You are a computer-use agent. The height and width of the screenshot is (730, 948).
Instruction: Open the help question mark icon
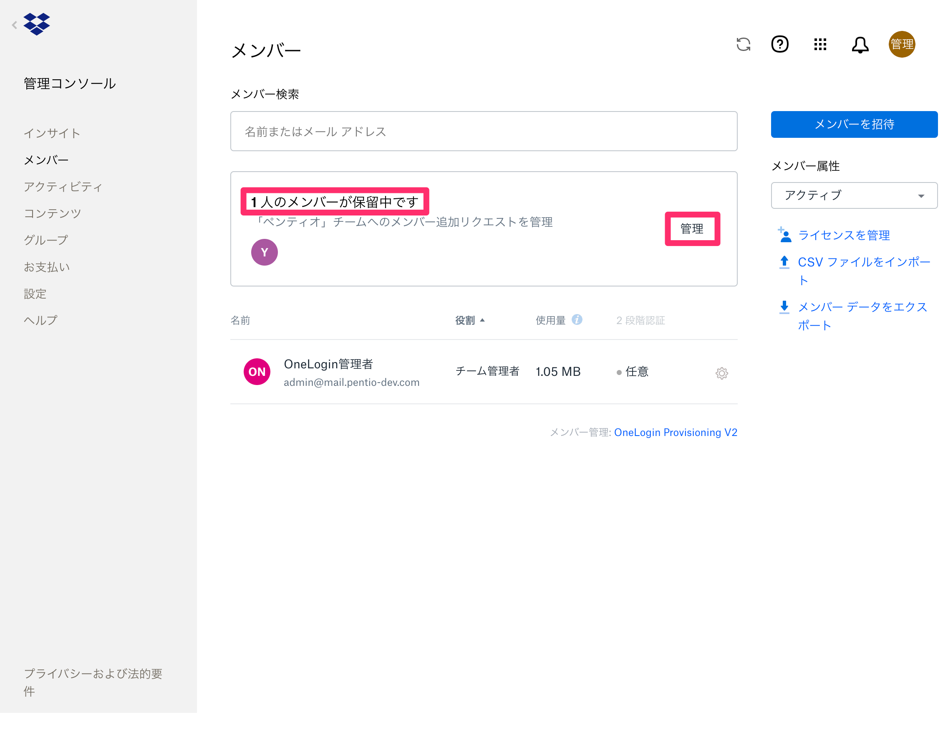780,44
